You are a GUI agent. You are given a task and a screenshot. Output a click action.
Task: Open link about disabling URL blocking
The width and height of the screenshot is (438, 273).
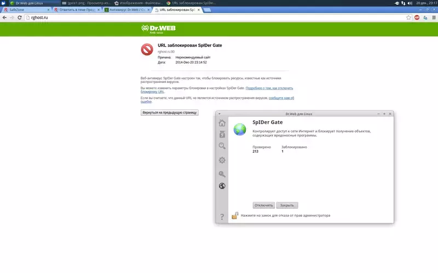217,90
